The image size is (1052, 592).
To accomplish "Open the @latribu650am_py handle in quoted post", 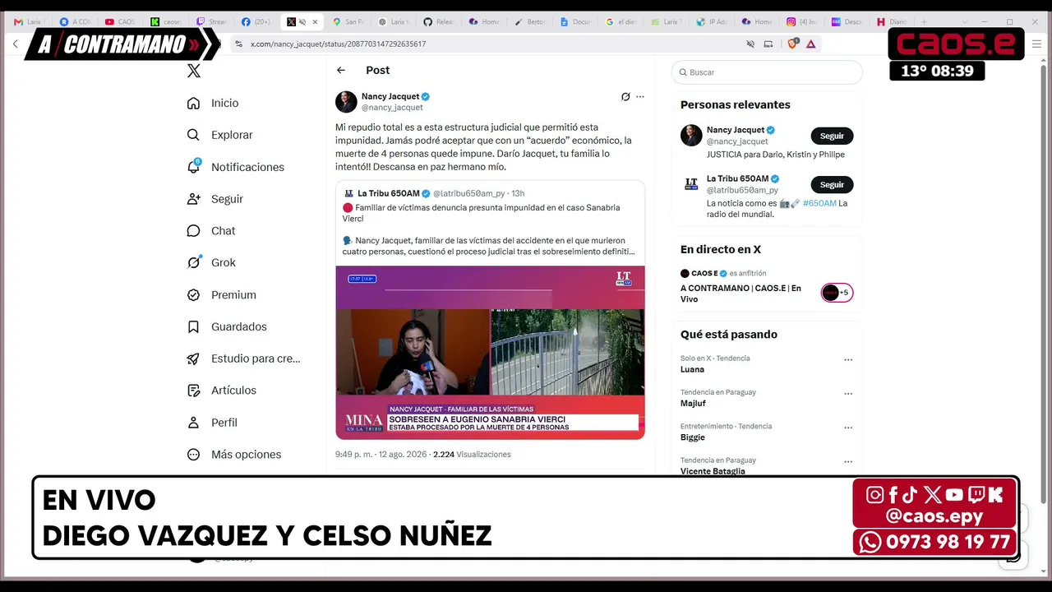I will pos(469,194).
